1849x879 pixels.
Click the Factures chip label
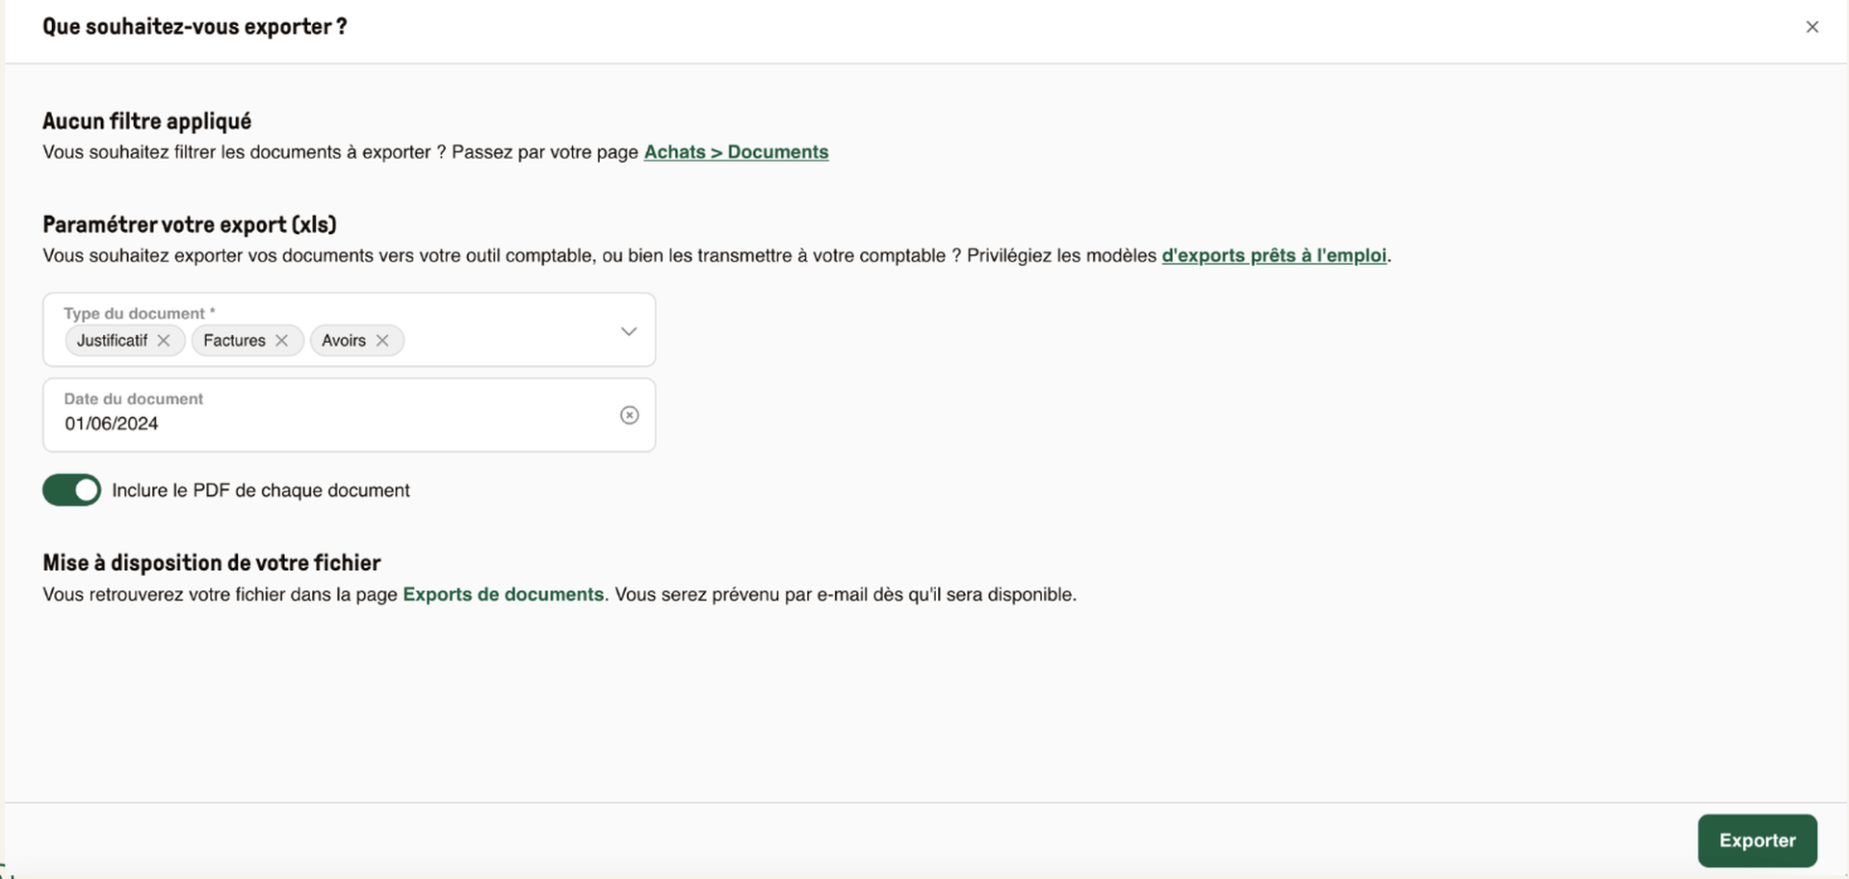click(234, 341)
